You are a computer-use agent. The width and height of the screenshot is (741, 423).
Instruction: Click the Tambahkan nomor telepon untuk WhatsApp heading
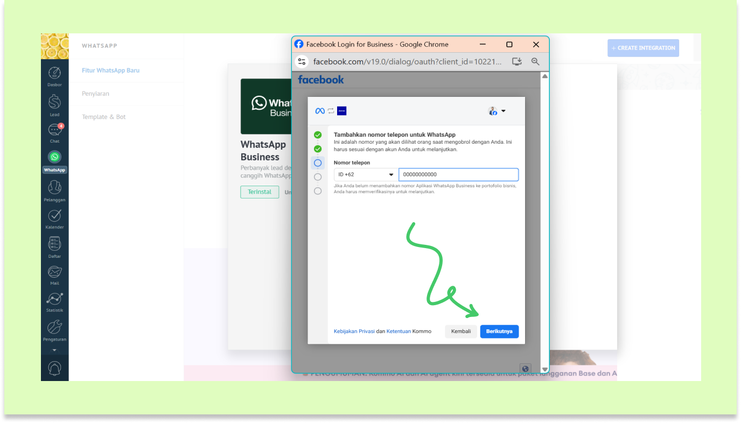(395, 135)
